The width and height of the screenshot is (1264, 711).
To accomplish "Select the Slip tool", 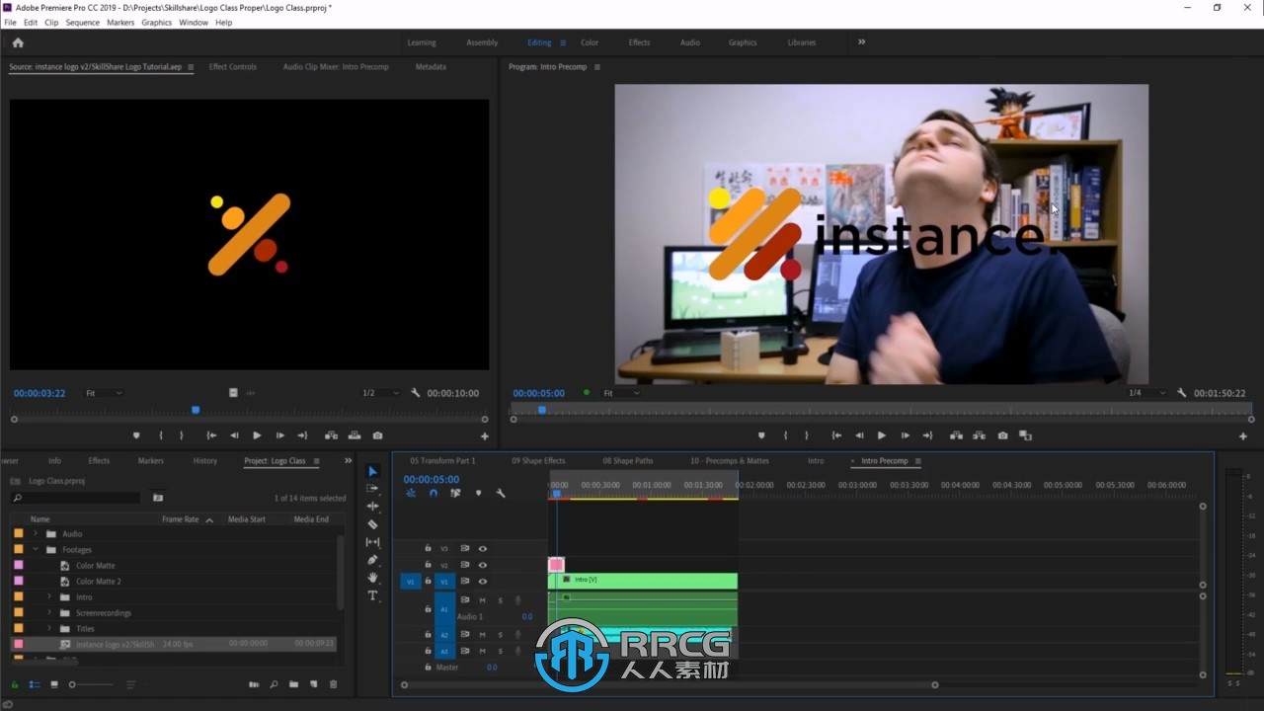I will tap(372, 542).
